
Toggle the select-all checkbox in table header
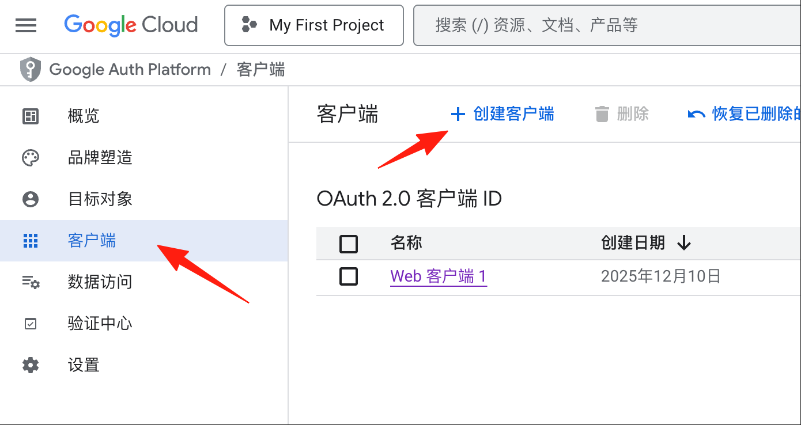point(349,244)
